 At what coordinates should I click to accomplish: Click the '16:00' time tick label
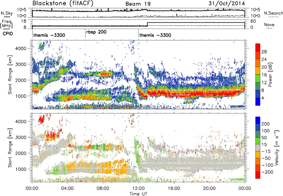[x=174, y=189]
